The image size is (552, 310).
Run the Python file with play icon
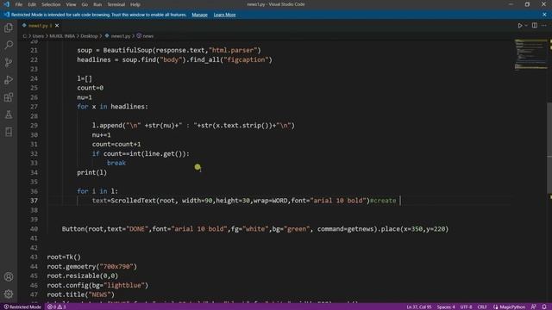pos(519,26)
